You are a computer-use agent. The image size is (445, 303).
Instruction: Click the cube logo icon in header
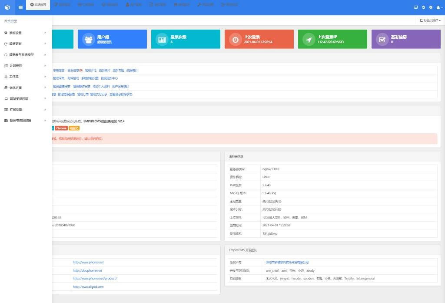point(7,7)
